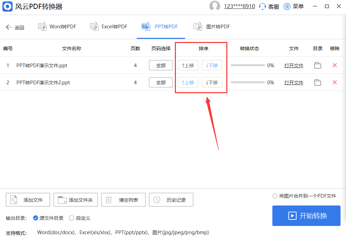The height and width of the screenshot is (242, 346).
Task: Click progress bar of file 1
Action: coord(247,65)
